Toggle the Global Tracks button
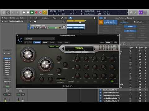This screenshot has height=111, width=149. coord(64,22)
